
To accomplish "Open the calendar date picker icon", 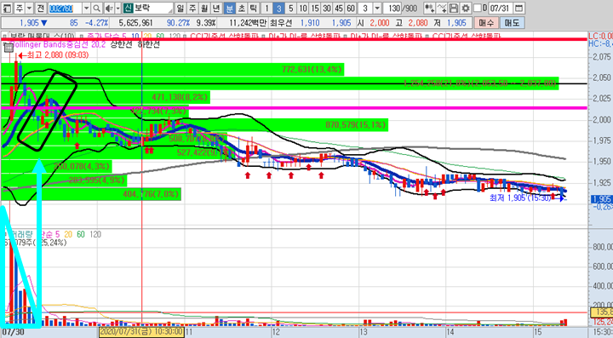I will [518, 8].
